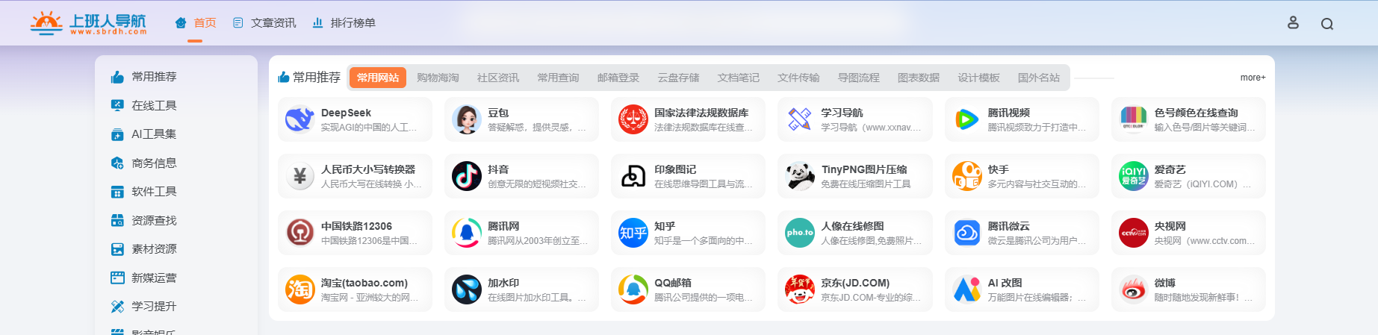The height and width of the screenshot is (335, 1378).
Task: Switch to the 社区资讯 tab
Action: click(x=498, y=78)
